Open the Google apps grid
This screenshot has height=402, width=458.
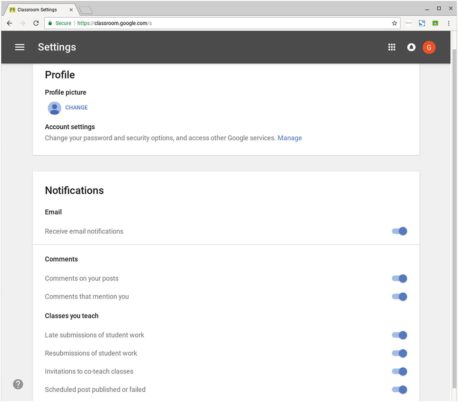(391, 47)
